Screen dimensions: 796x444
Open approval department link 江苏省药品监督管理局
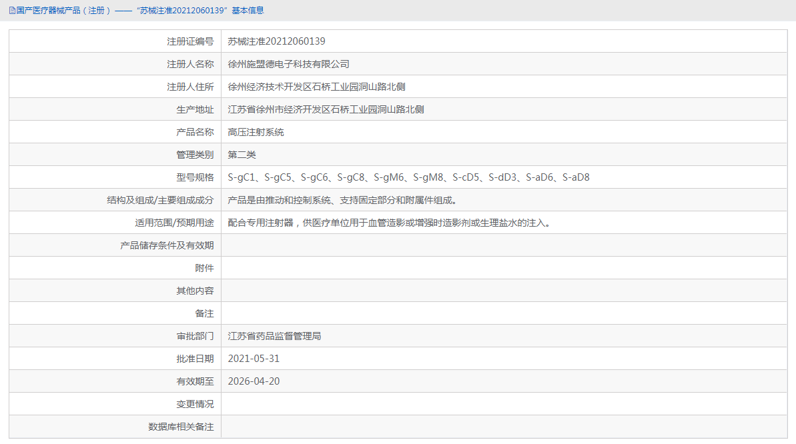[274, 335]
